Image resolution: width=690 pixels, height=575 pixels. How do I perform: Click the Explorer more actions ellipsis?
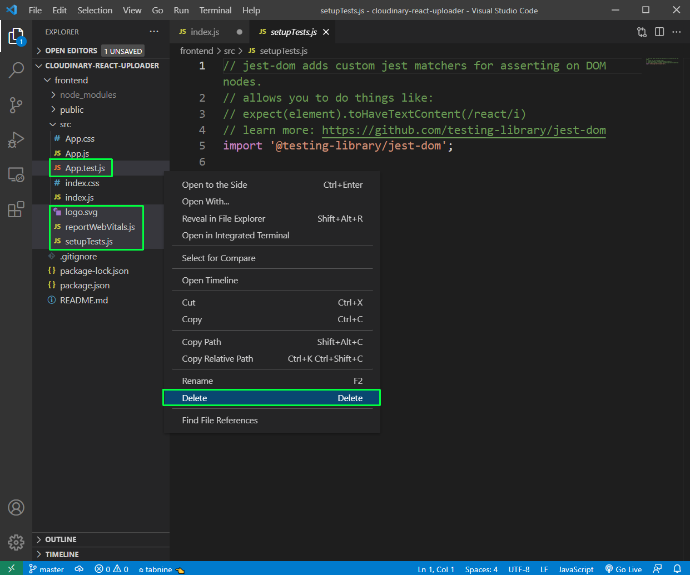(x=154, y=32)
